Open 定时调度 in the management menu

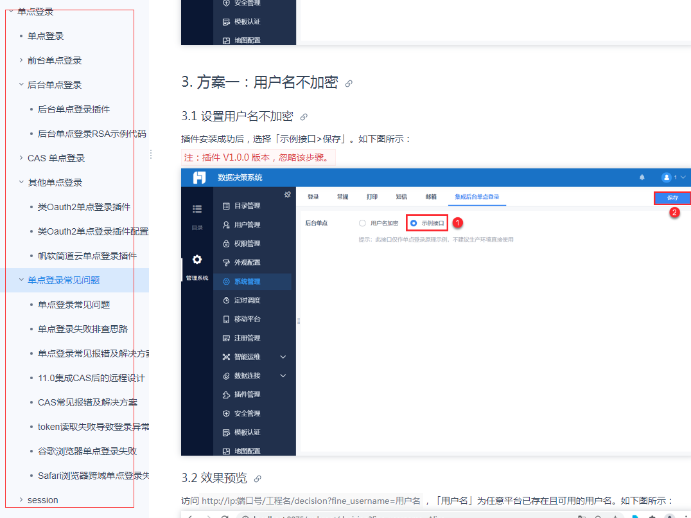(x=241, y=300)
